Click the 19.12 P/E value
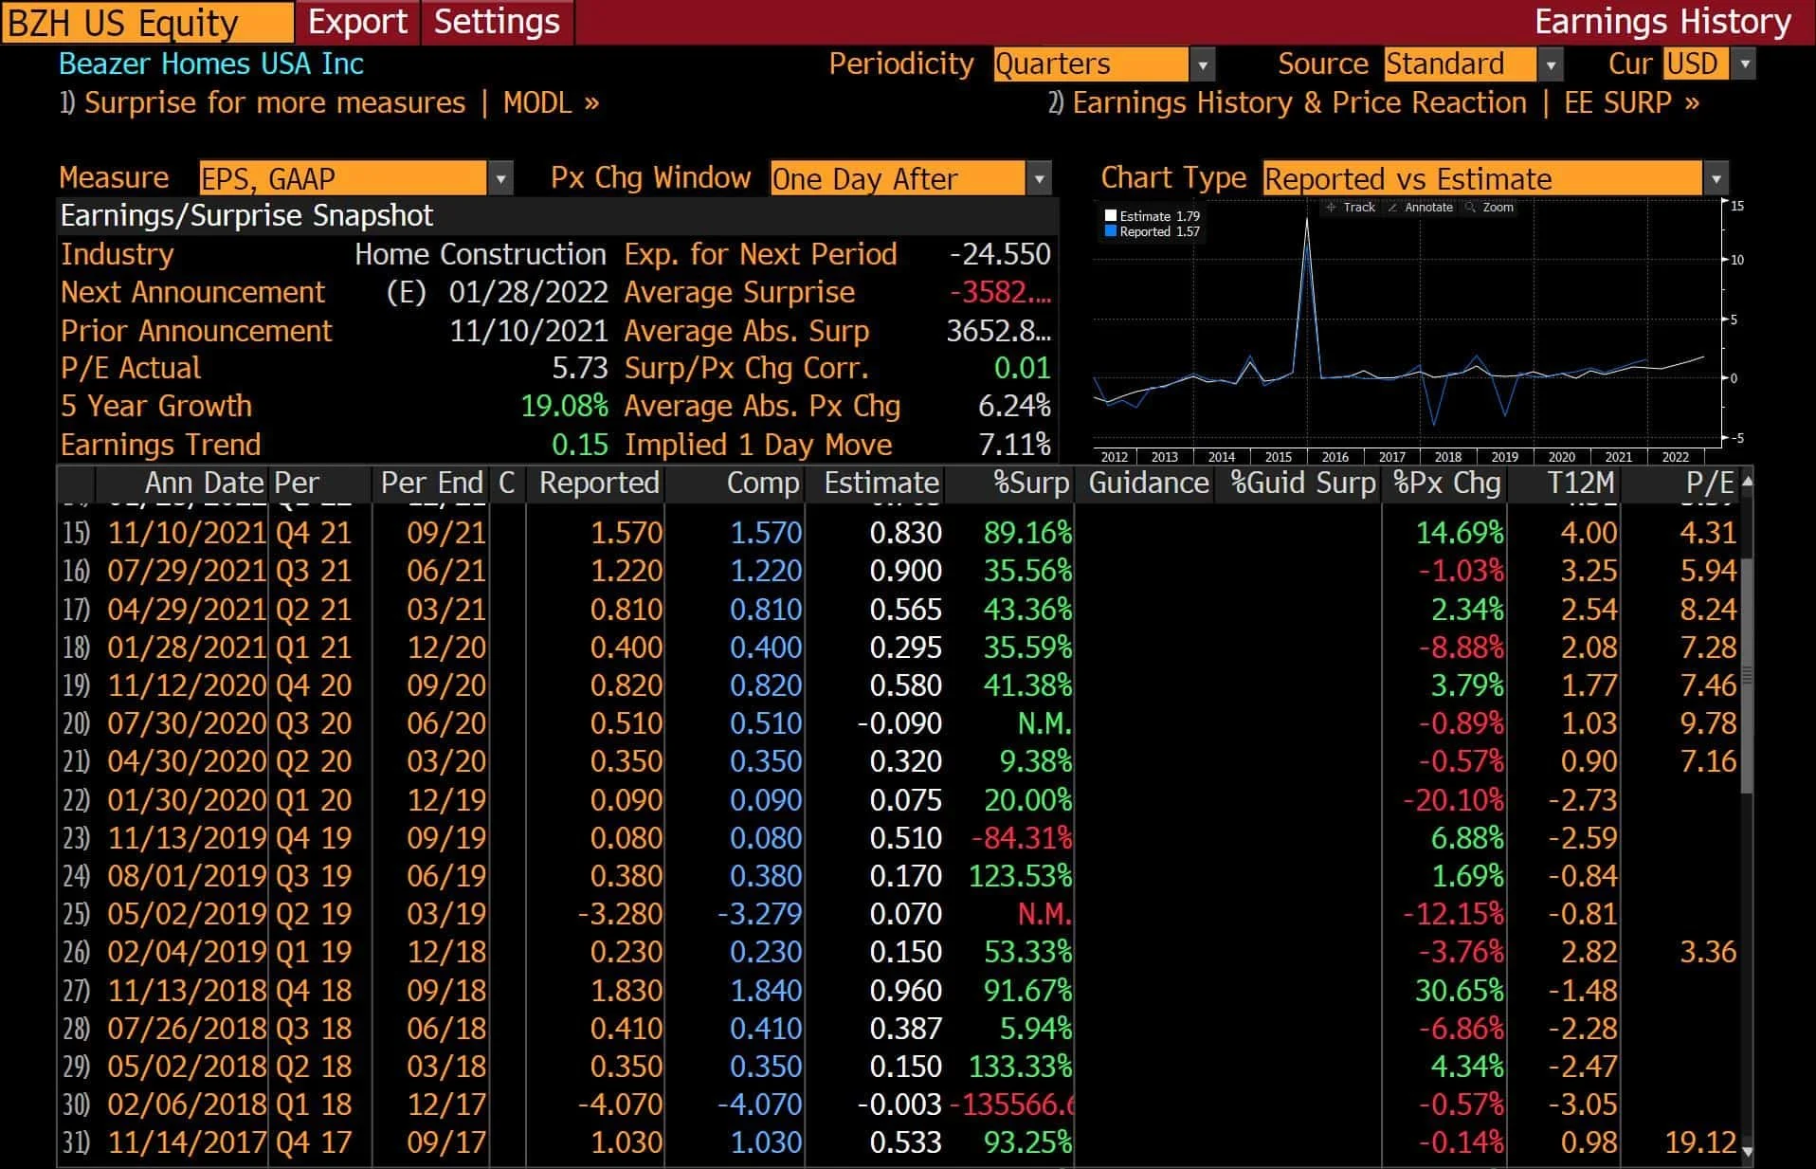The image size is (1816, 1169). (x=1701, y=1142)
